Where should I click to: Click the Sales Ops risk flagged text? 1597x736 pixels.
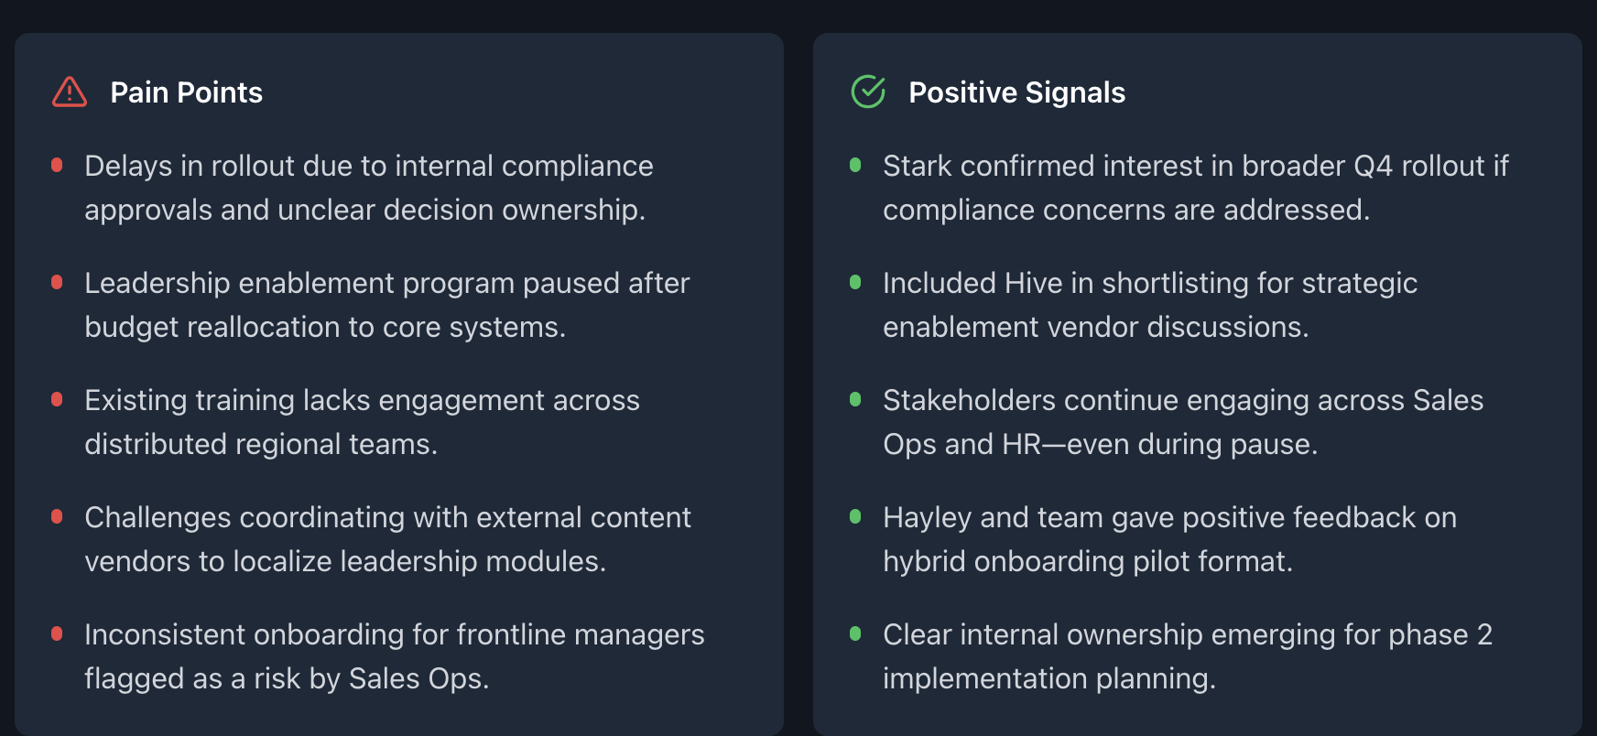(395, 656)
